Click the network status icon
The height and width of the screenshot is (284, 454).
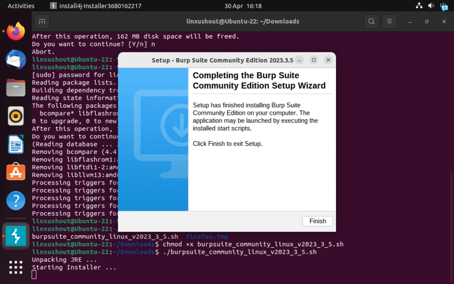pyautogui.click(x=419, y=6)
